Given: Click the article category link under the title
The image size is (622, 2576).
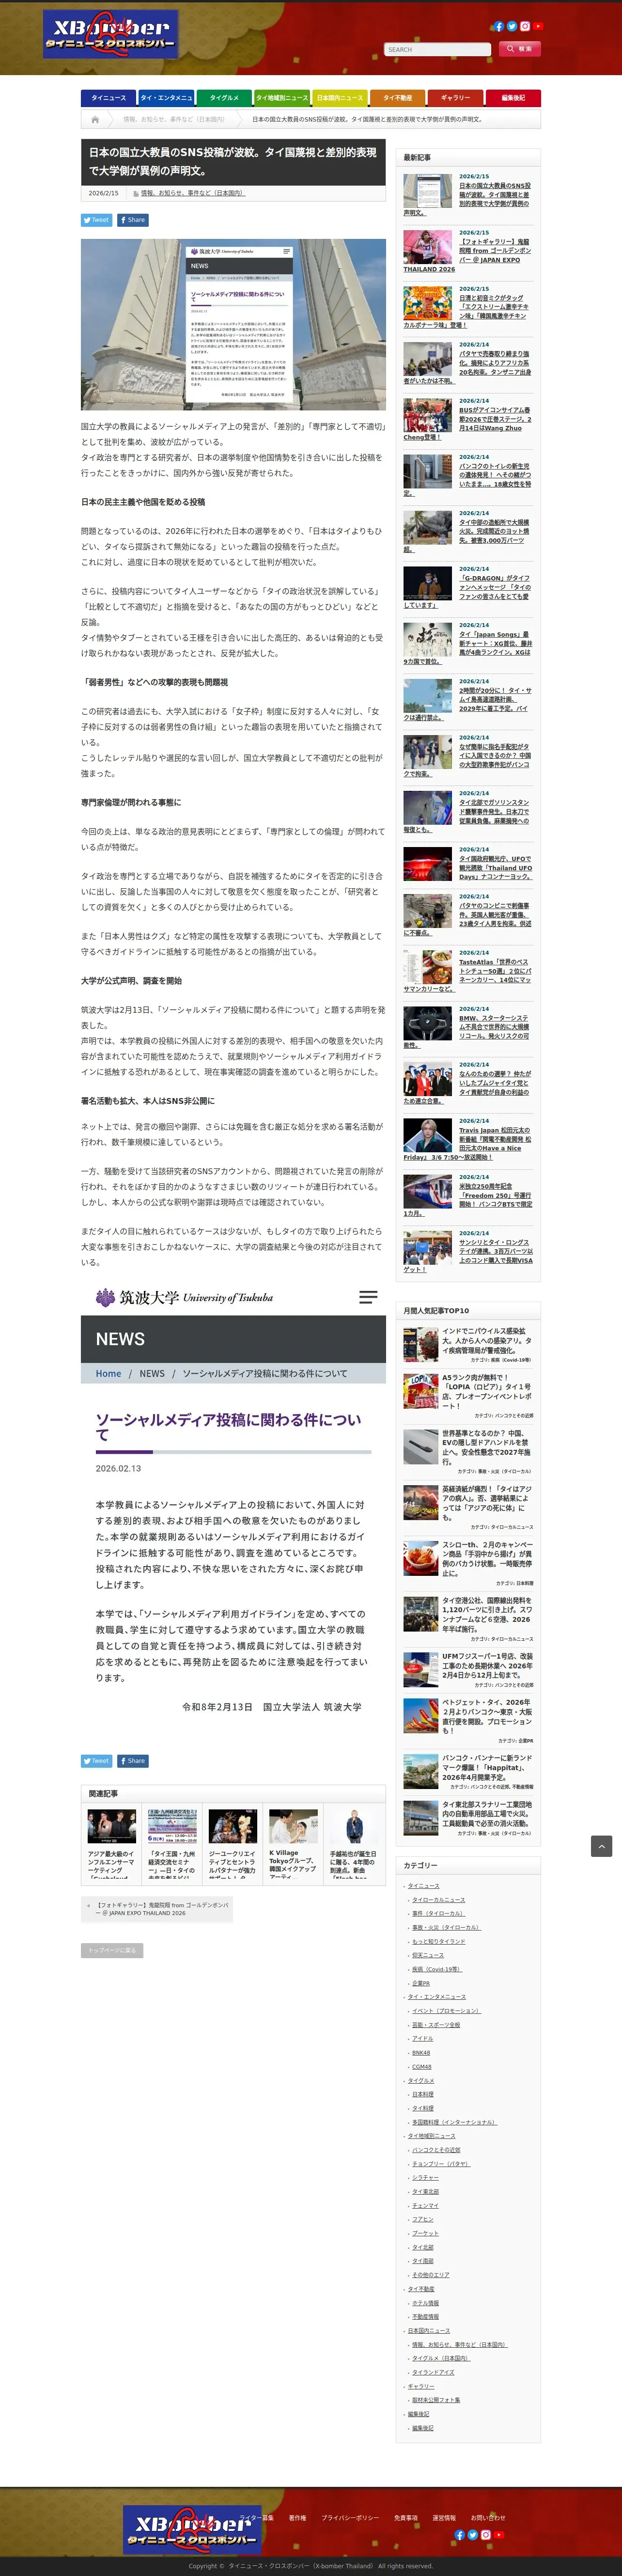Looking at the screenshot, I should [x=192, y=193].
